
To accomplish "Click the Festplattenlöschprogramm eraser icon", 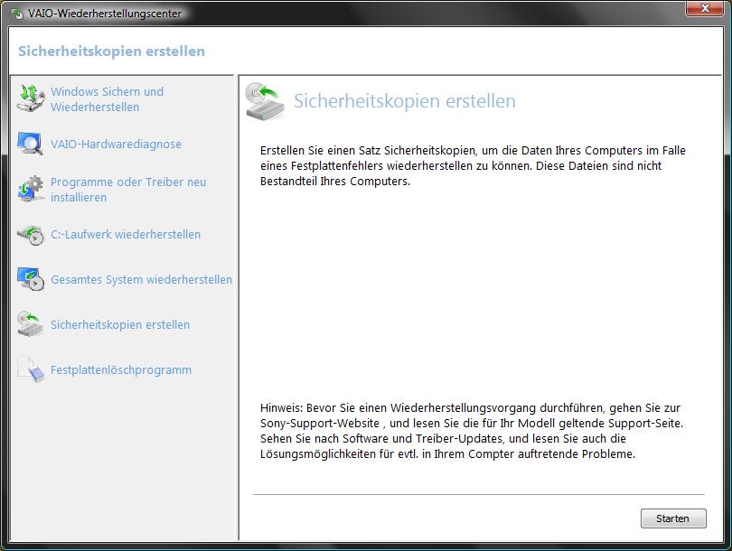I will (x=30, y=369).
